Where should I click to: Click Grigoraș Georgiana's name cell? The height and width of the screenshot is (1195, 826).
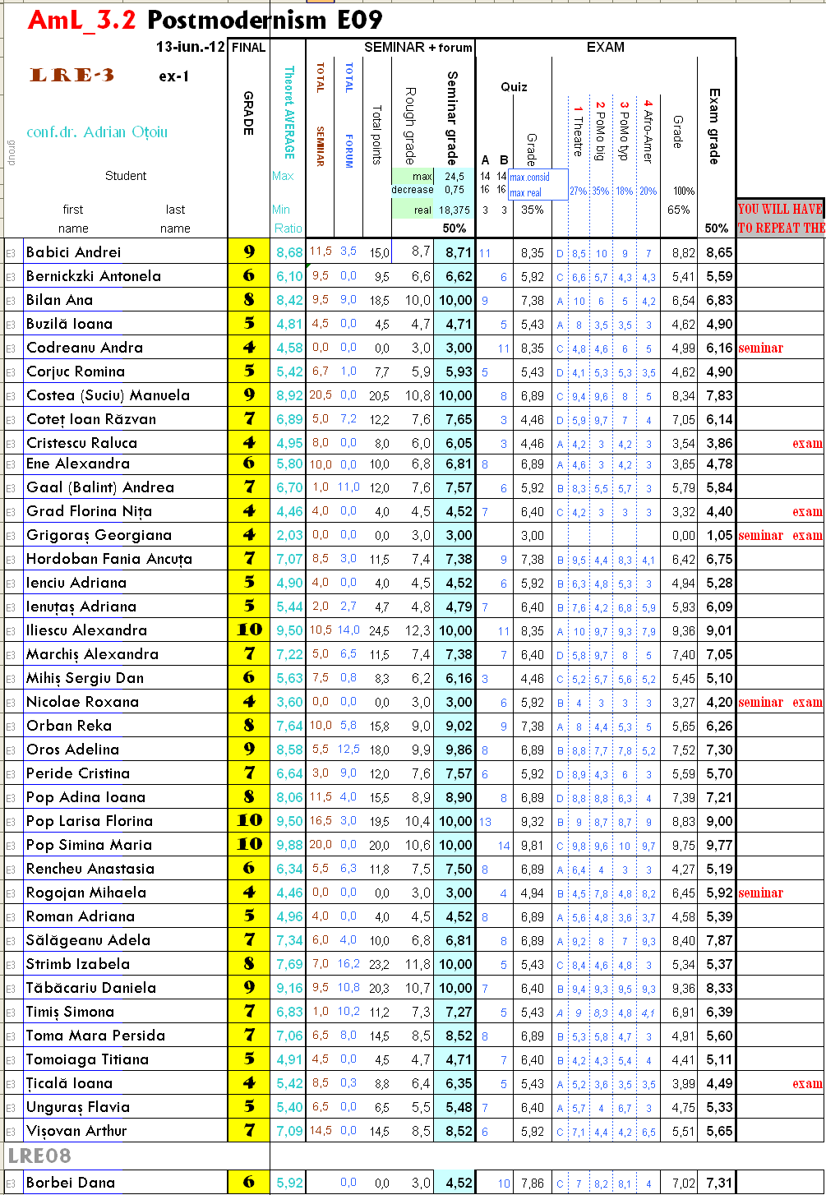99,535
